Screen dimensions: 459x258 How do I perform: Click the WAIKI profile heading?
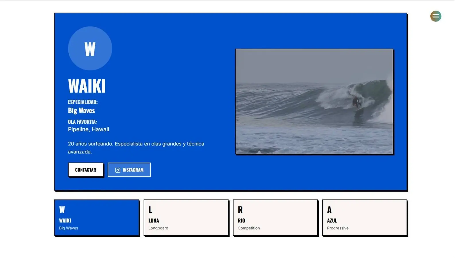pos(87,86)
